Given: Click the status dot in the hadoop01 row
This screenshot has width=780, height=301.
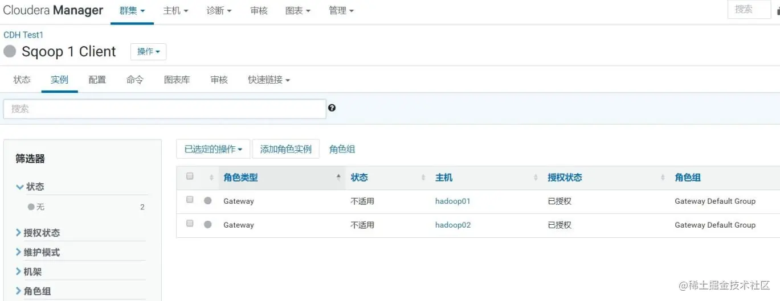Looking at the screenshot, I should (x=207, y=201).
